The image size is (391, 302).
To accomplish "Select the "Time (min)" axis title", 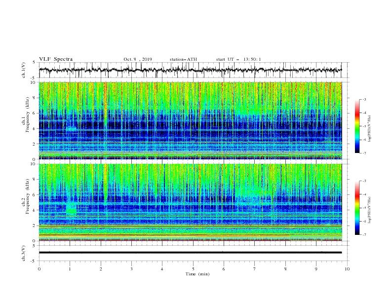I will click(197, 274).
